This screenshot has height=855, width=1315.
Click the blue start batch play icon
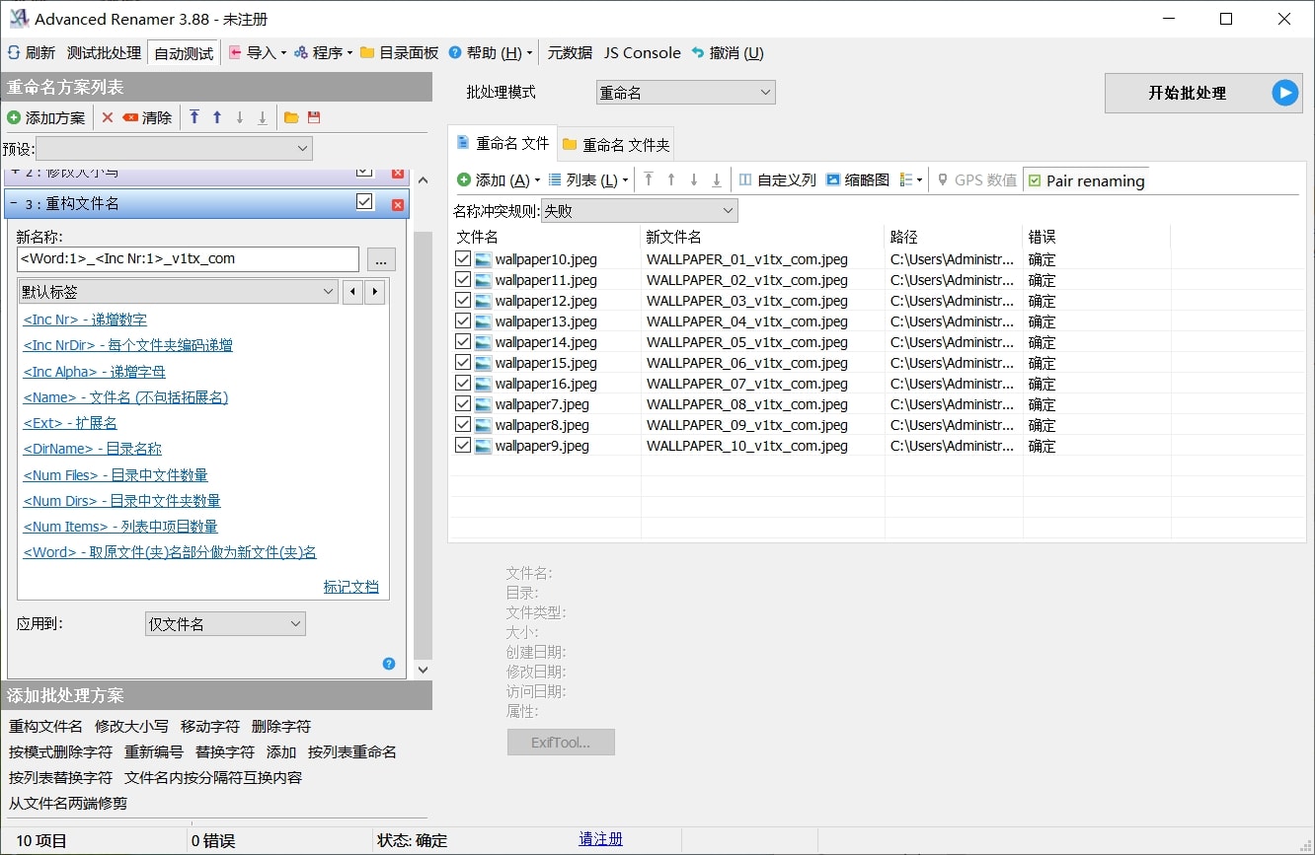pyautogui.click(x=1284, y=93)
